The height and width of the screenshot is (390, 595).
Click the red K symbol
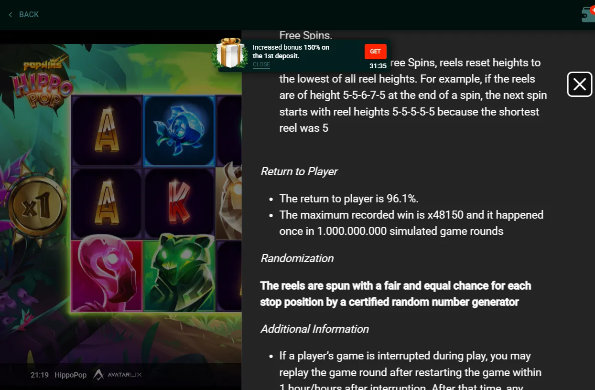pos(179,203)
